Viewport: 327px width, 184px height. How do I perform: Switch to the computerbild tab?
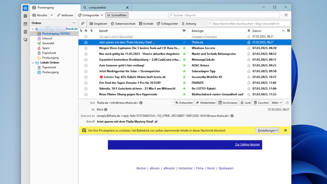coord(102,7)
